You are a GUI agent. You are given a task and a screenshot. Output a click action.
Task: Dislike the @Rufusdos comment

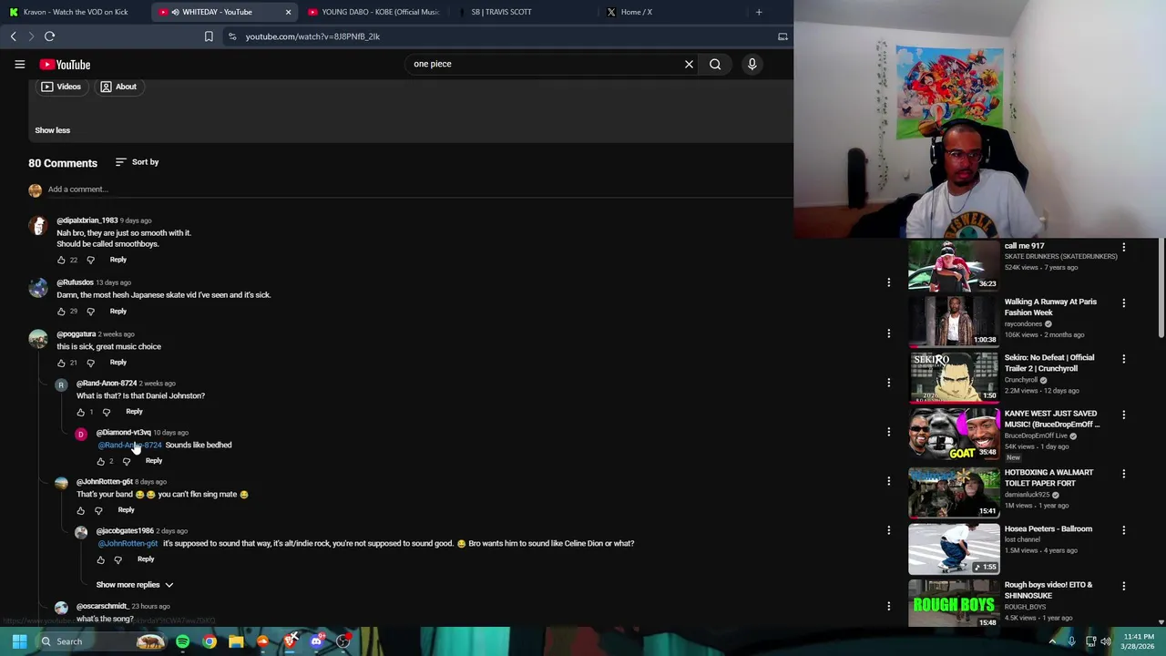90,312
